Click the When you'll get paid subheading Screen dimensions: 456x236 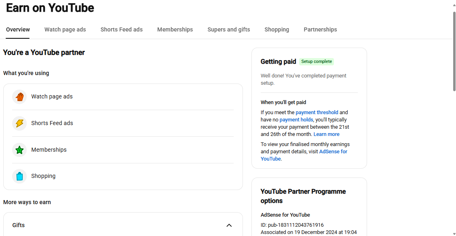(283, 102)
